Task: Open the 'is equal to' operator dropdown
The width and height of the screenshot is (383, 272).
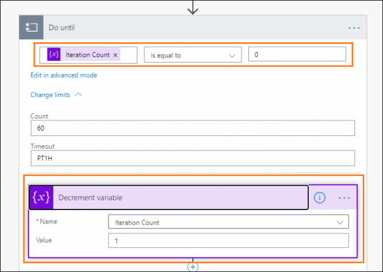Action: coord(193,56)
